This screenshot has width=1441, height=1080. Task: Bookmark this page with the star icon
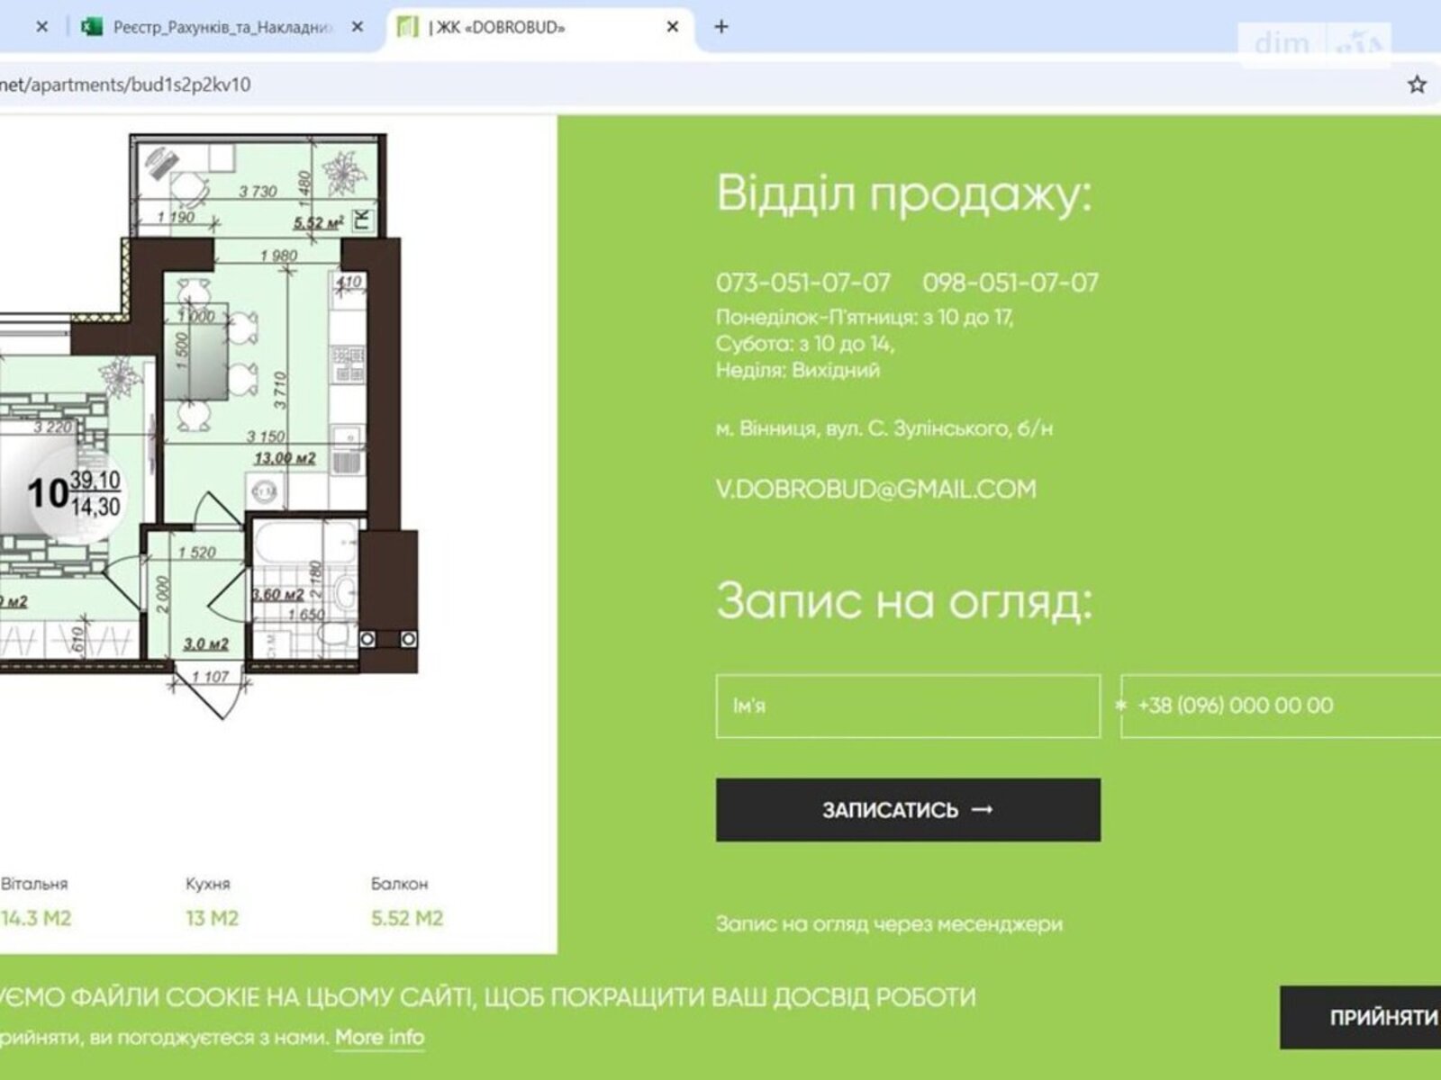pos(1417,85)
